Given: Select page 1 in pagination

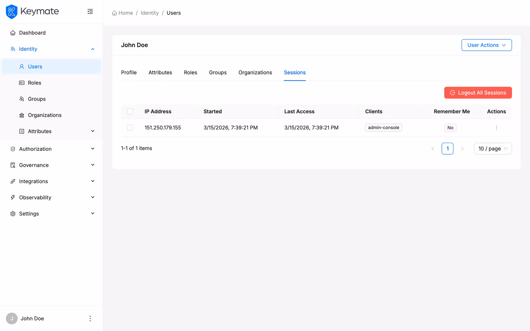Looking at the screenshot, I should click(x=448, y=149).
